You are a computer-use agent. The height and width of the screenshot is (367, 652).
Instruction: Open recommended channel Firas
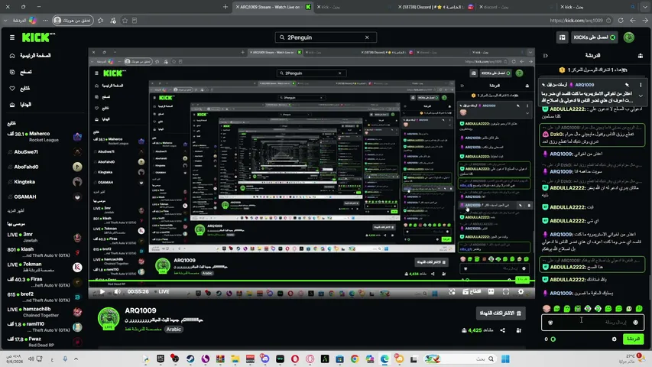pos(44,282)
